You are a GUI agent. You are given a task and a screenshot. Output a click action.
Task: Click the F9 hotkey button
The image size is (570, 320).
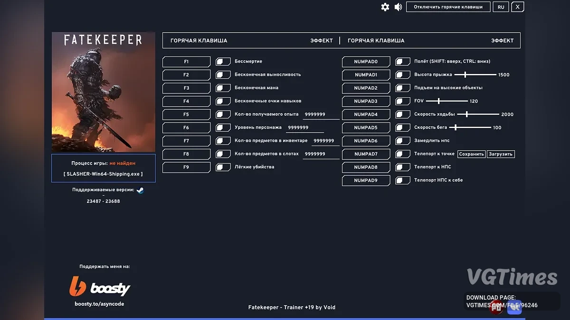[187, 167]
